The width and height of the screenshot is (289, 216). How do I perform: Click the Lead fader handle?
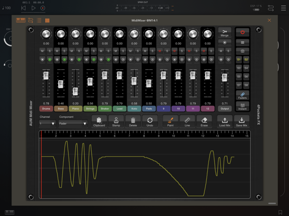click(x=119, y=75)
